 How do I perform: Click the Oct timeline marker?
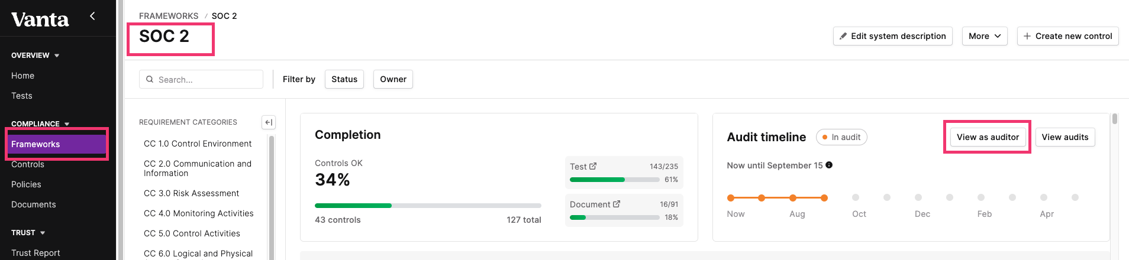856,197
